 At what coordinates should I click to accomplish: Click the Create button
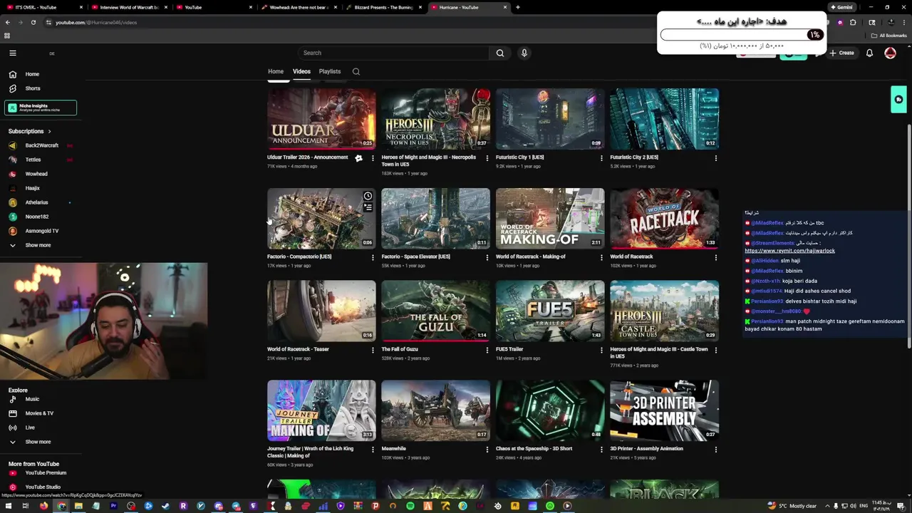click(841, 53)
